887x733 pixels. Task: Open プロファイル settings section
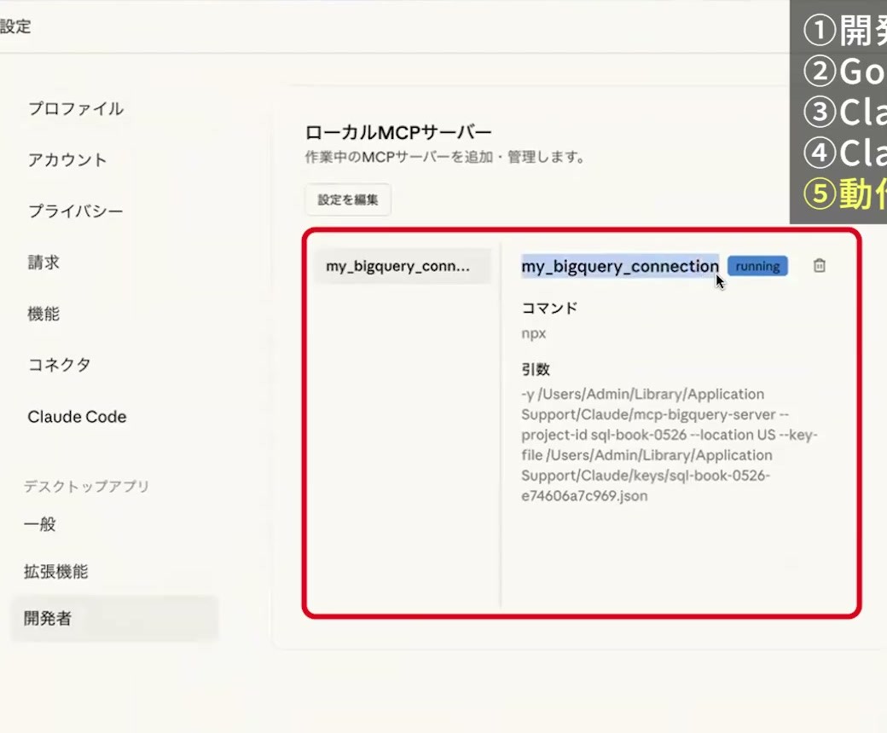tap(76, 108)
